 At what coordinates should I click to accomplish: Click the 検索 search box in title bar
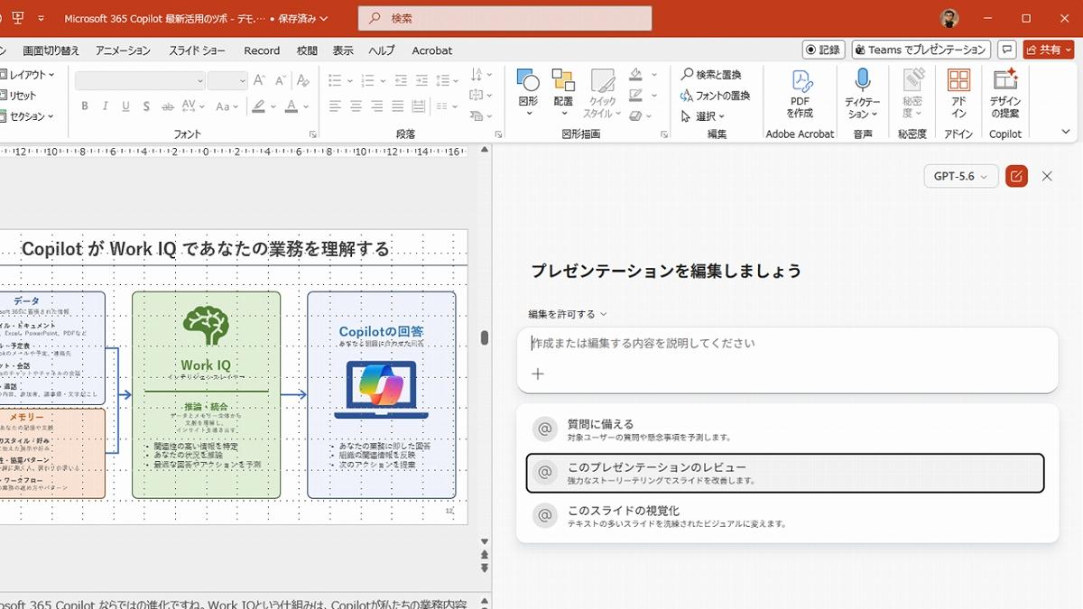(505, 18)
